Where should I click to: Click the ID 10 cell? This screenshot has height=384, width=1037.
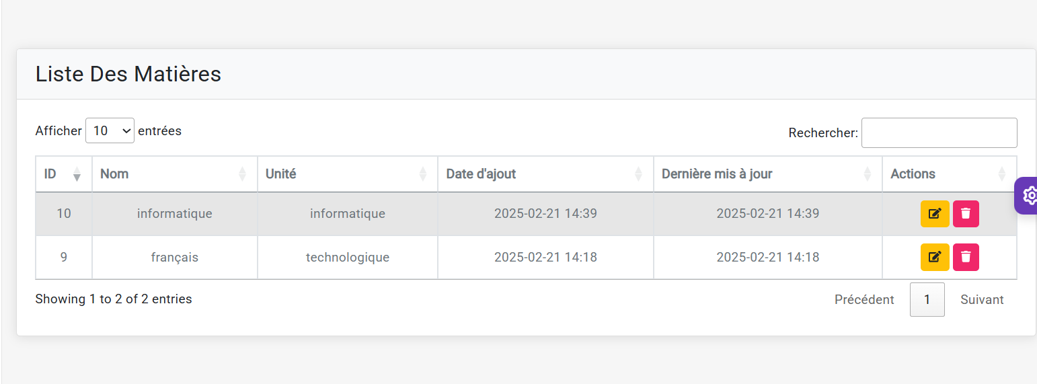[64, 214]
